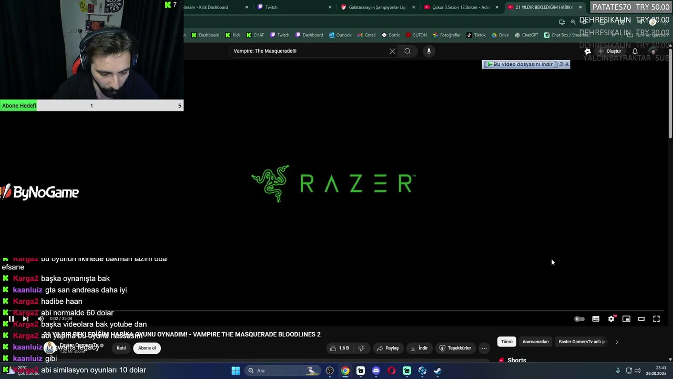Open the BUTON bookmark

[x=416, y=35]
